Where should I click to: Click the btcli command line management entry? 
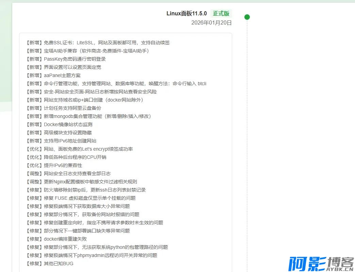point(116,84)
